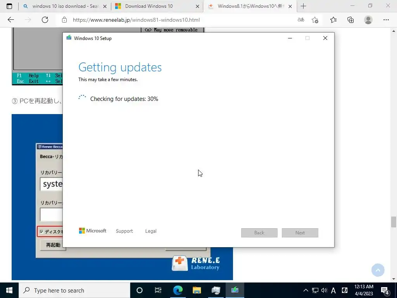The image size is (397, 298).
Task: Show hidden system tray icons
Action: pos(306,290)
